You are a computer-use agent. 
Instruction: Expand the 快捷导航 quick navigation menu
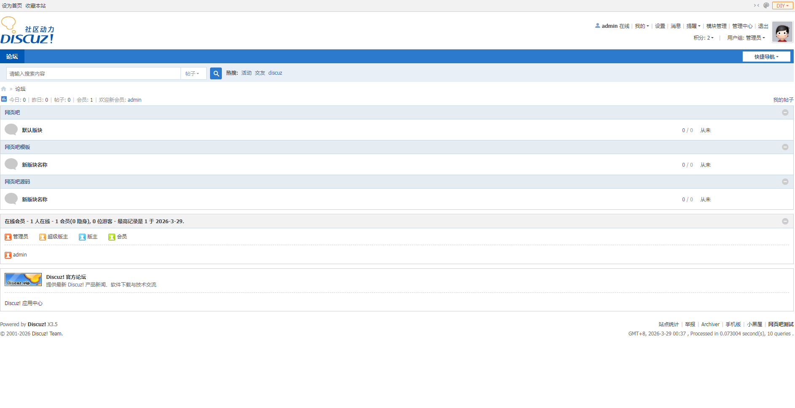click(766, 57)
